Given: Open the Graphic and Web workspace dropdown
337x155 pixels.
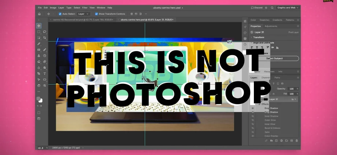Looking at the screenshot, I should pyautogui.click(x=288, y=8).
